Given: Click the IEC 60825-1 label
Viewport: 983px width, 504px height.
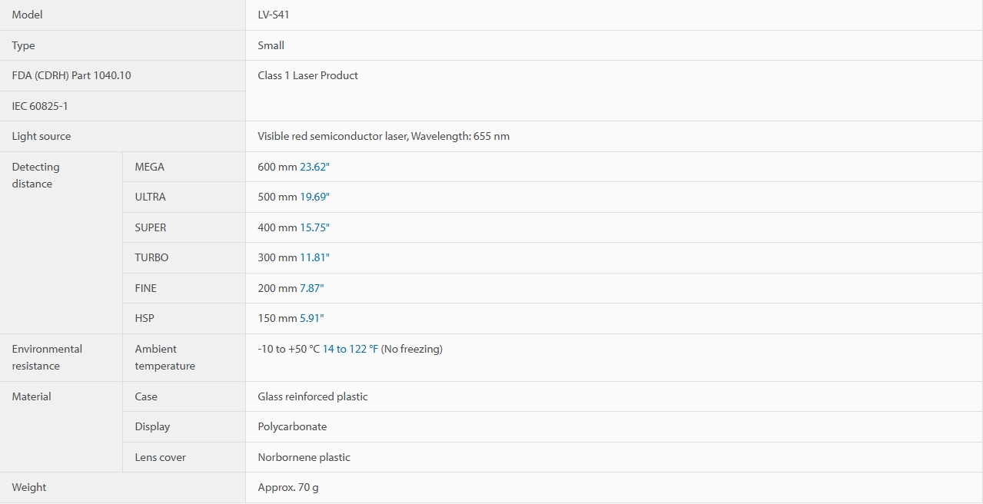Looking at the screenshot, I should [40, 106].
